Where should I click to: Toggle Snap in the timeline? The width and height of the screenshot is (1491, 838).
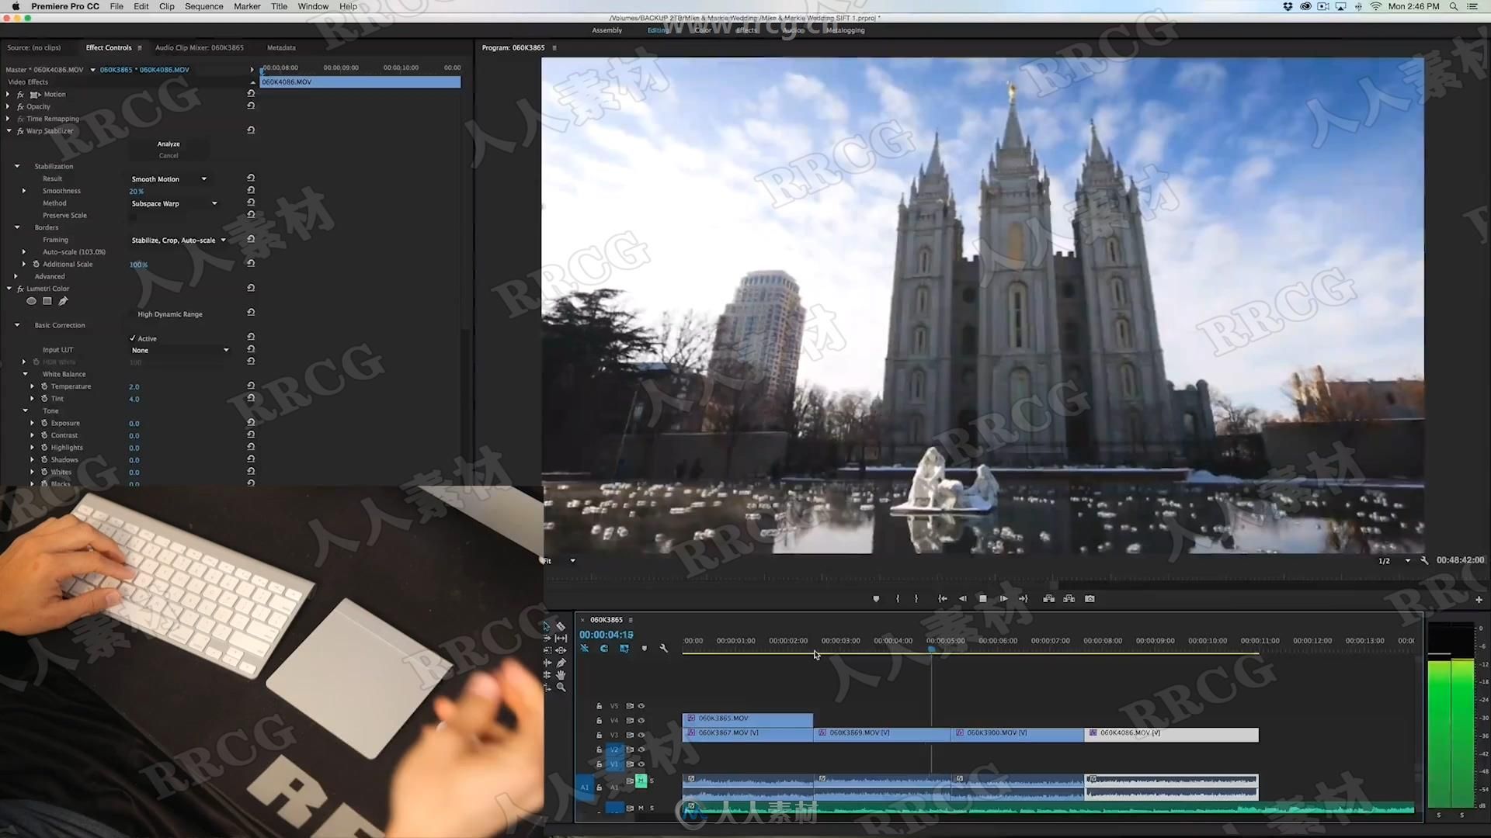pos(604,648)
